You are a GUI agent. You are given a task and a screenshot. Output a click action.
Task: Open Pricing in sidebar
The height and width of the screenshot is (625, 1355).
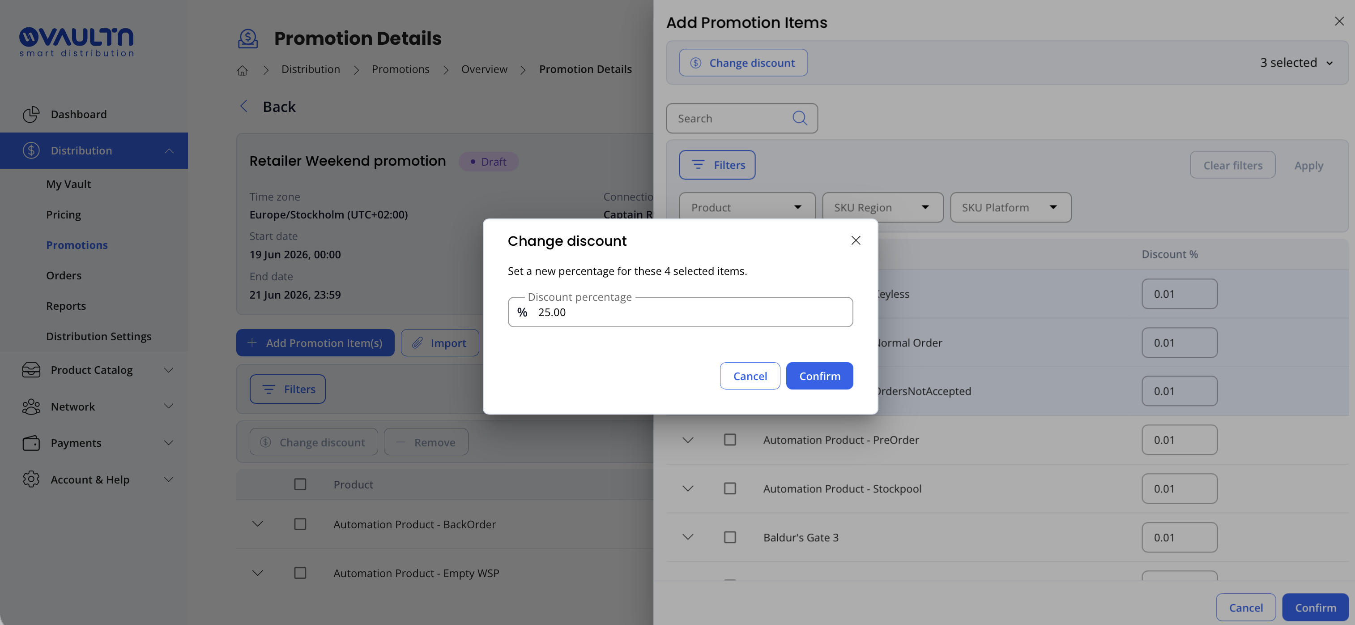63,214
